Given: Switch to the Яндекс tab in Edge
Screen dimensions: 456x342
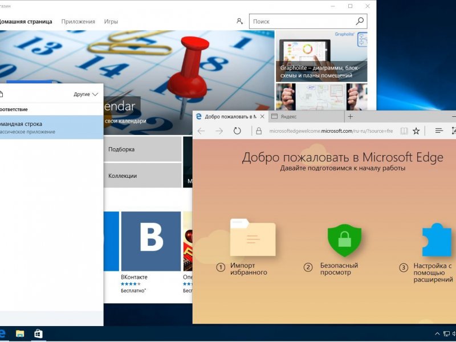Looking at the screenshot, I should tap(306, 117).
